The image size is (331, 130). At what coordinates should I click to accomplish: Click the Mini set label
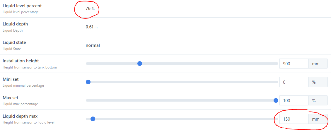(x=11, y=79)
